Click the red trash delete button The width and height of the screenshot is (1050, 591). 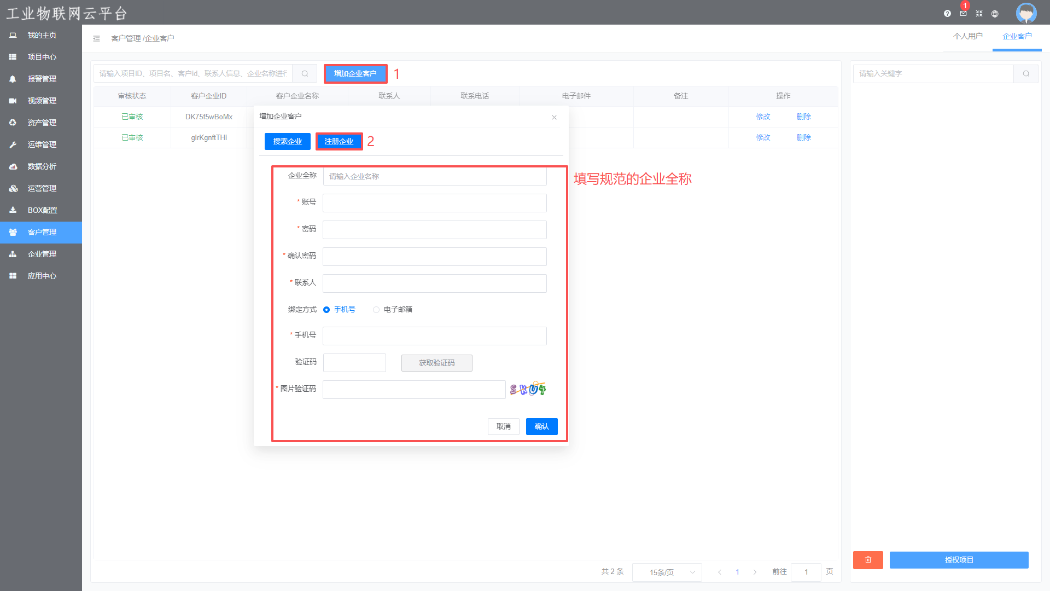[x=868, y=560]
